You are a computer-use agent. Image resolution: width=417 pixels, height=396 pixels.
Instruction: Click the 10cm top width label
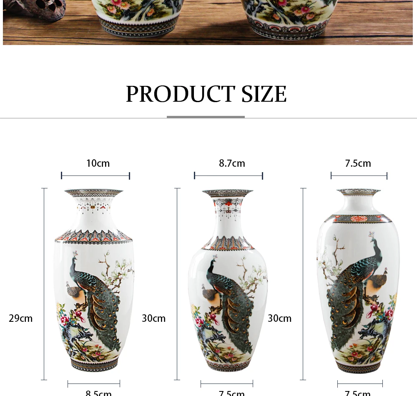click(x=98, y=163)
